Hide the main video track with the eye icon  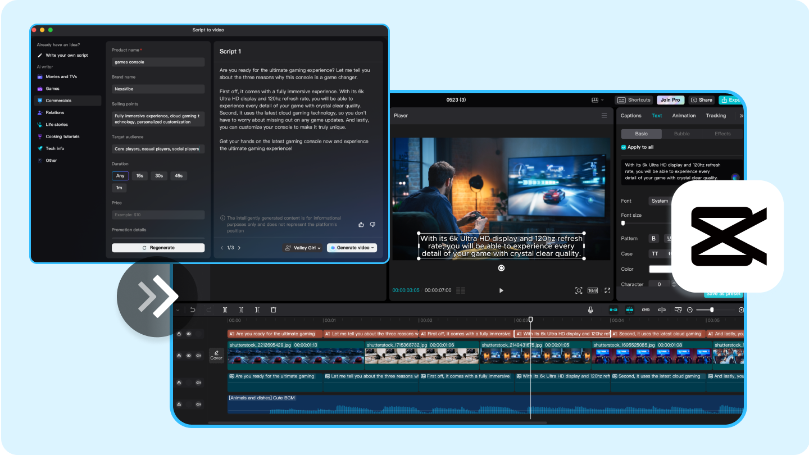pyautogui.click(x=189, y=355)
